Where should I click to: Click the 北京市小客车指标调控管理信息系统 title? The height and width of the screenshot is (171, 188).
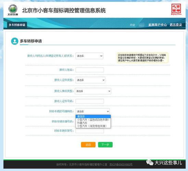64,10
